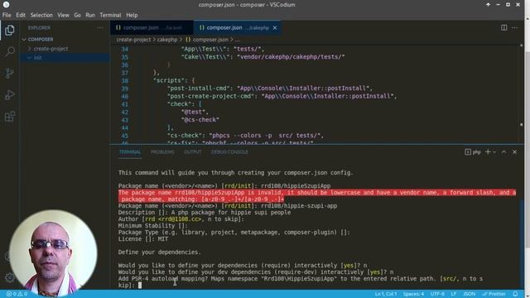530x298 pixels.
Task: Split the editor to the right
Action: coord(503,27)
